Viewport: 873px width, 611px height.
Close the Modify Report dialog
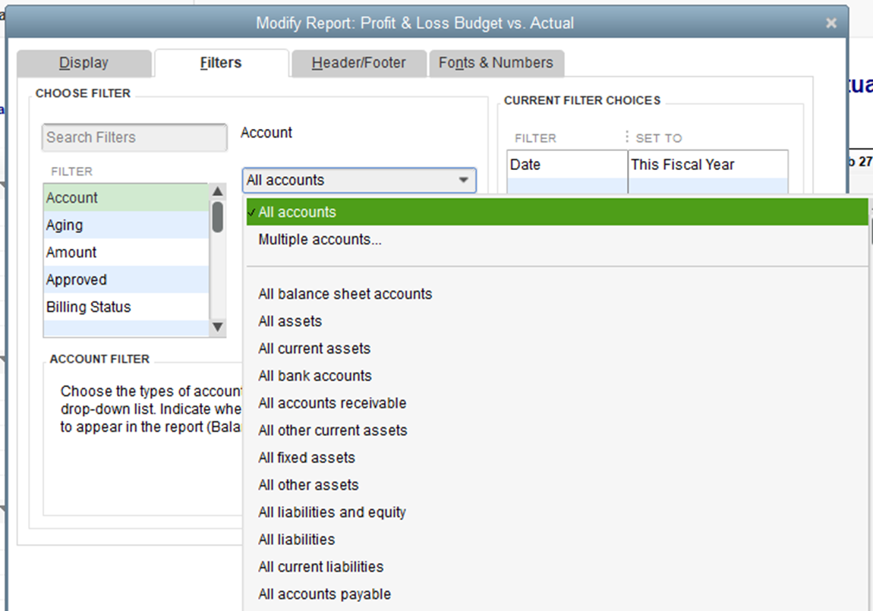[x=831, y=24]
